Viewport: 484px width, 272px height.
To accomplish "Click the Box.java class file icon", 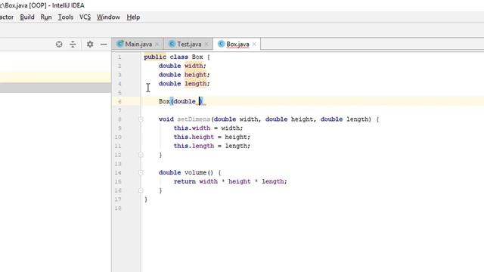I will [x=221, y=44].
